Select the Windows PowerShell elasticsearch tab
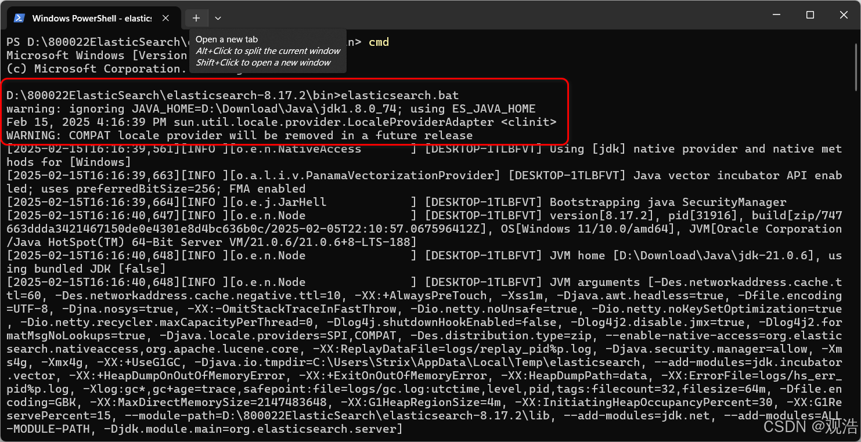 pyautogui.click(x=93, y=18)
